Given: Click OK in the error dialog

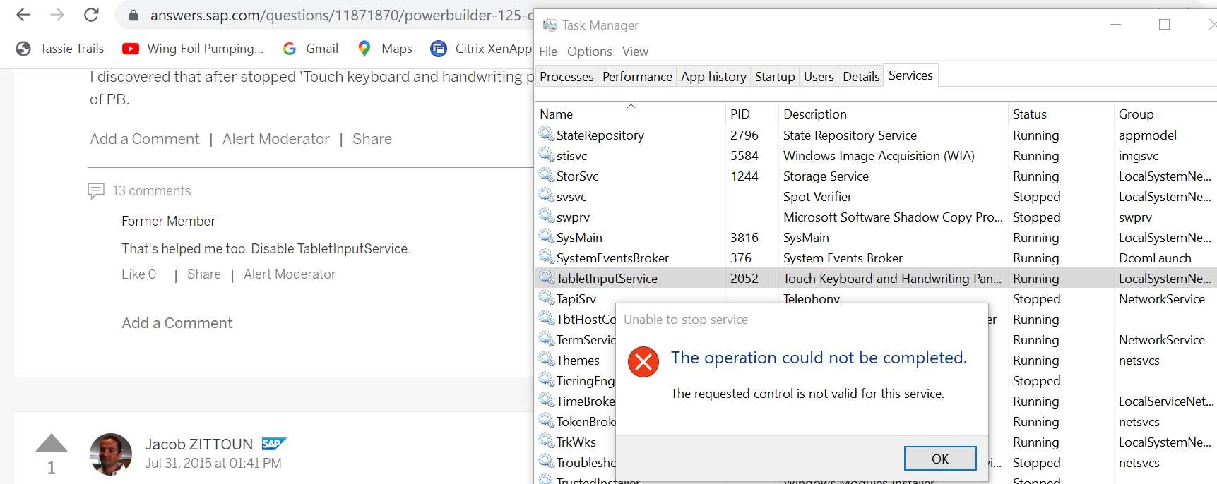Looking at the screenshot, I should pyautogui.click(x=939, y=459).
